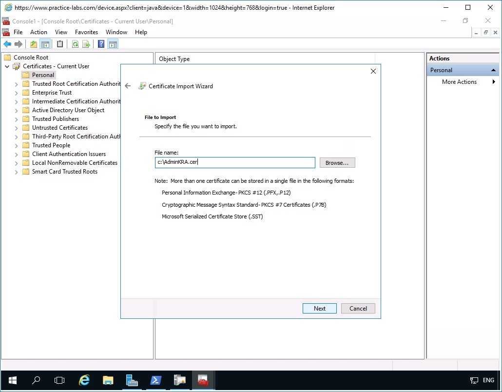502x392 pixels.
Task: Select the Trusted People folder in the tree
Action: (51, 145)
